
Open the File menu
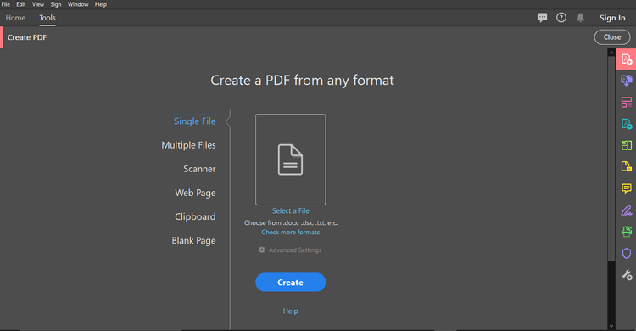(6, 4)
